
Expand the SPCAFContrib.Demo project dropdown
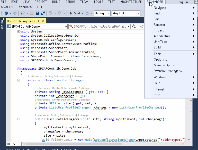pos(66,26)
